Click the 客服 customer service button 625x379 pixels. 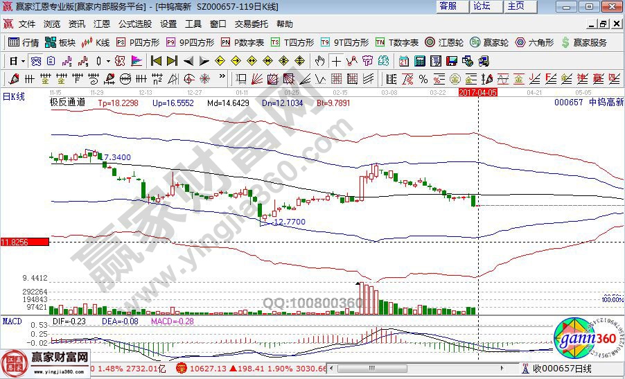coord(448,6)
